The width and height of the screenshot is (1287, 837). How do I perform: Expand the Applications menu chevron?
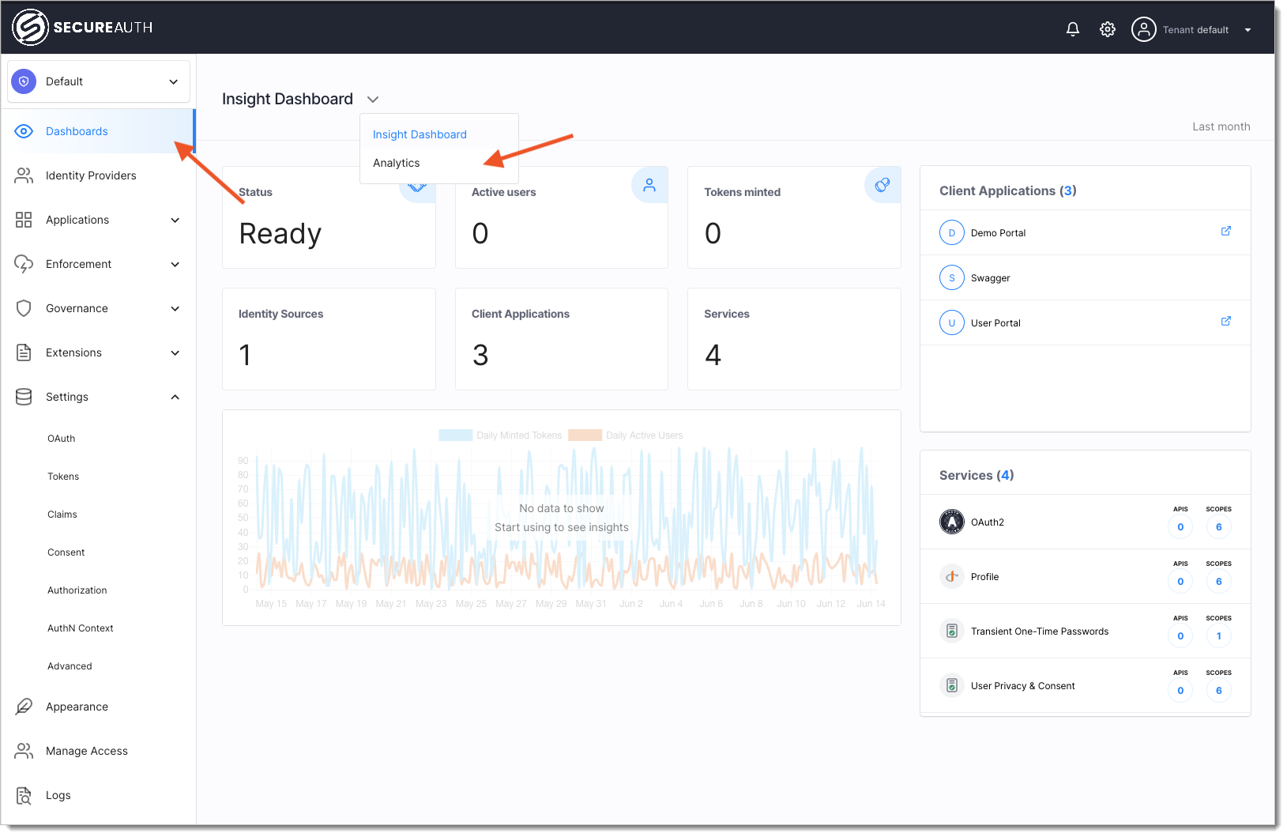coord(175,220)
